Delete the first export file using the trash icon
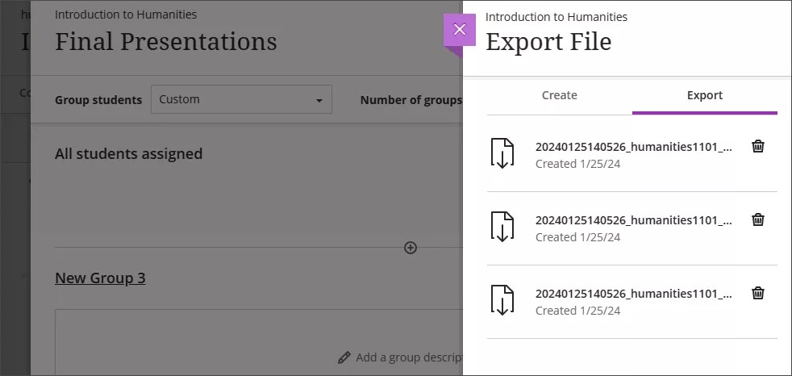This screenshot has height=376, width=792. 757,146
